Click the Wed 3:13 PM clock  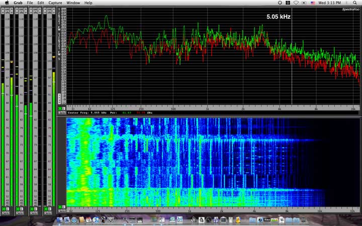coord(329,3)
